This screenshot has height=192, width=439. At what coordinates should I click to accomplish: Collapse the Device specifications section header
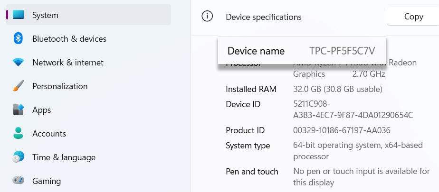tap(263, 17)
